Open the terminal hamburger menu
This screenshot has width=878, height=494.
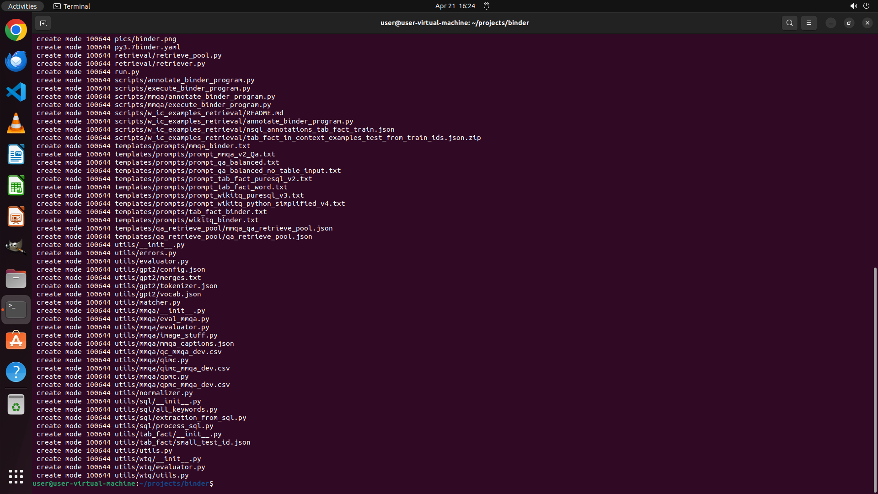point(809,23)
